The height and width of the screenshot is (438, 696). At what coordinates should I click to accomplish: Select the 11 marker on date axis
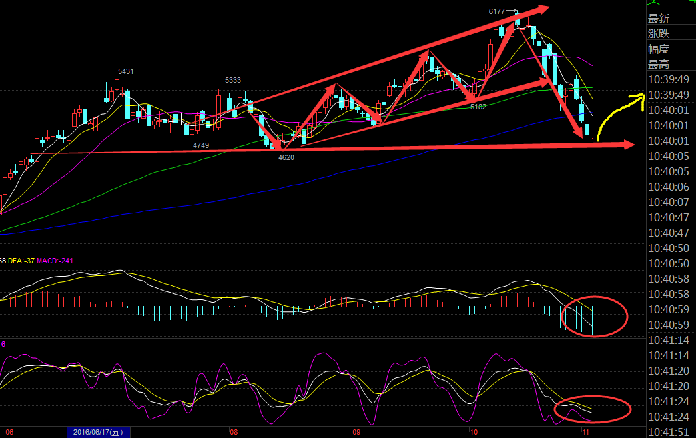[x=585, y=432]
